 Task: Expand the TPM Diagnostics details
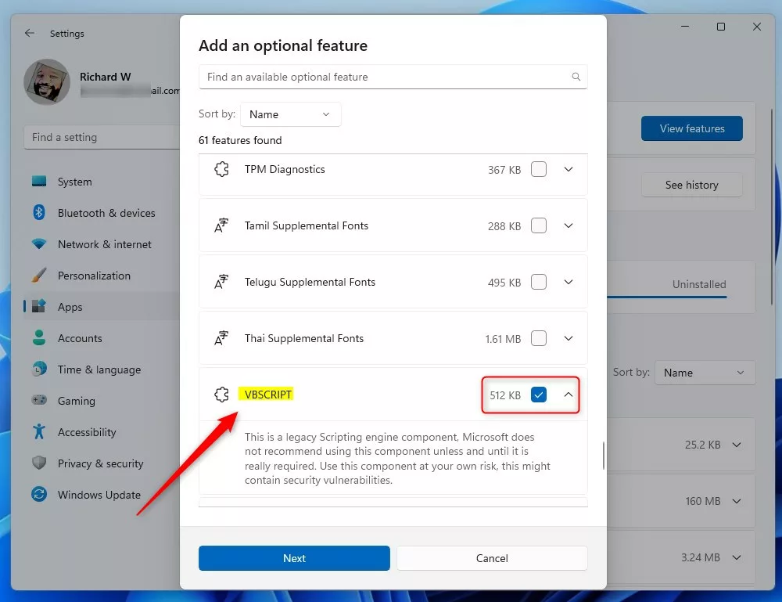point(568,169)
